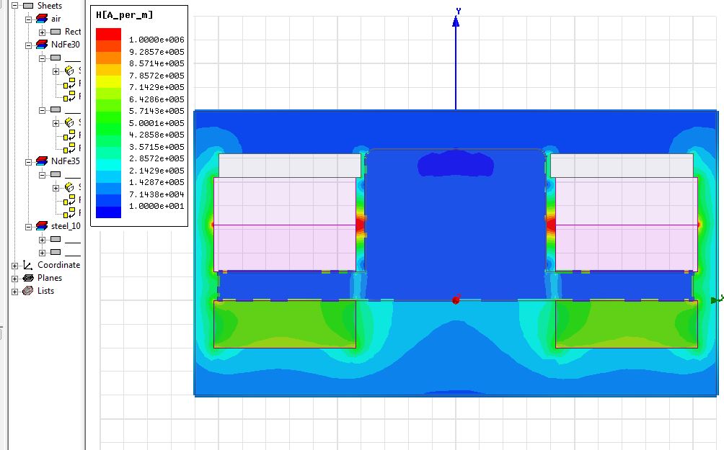Screen dimensions: 724x450
Task: Click create-command icon under NdFe30's first sheet
Action: click(69, 71)
